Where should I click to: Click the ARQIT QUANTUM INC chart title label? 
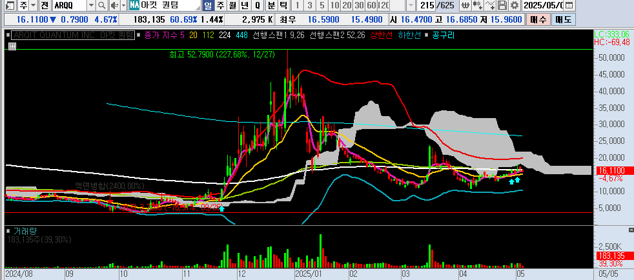click(73, 35)
